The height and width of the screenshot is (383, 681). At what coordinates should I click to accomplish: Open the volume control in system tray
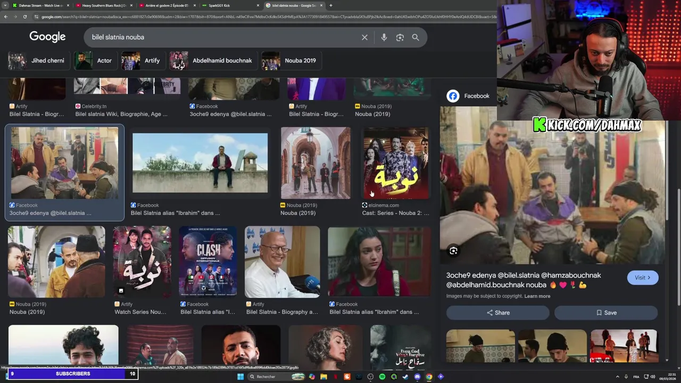pos(653,377)
